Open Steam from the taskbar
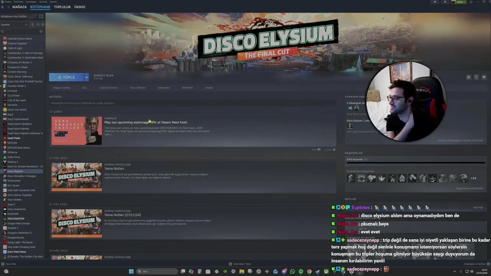The height and width of the screenshot is (276, 491). point(318,271)
